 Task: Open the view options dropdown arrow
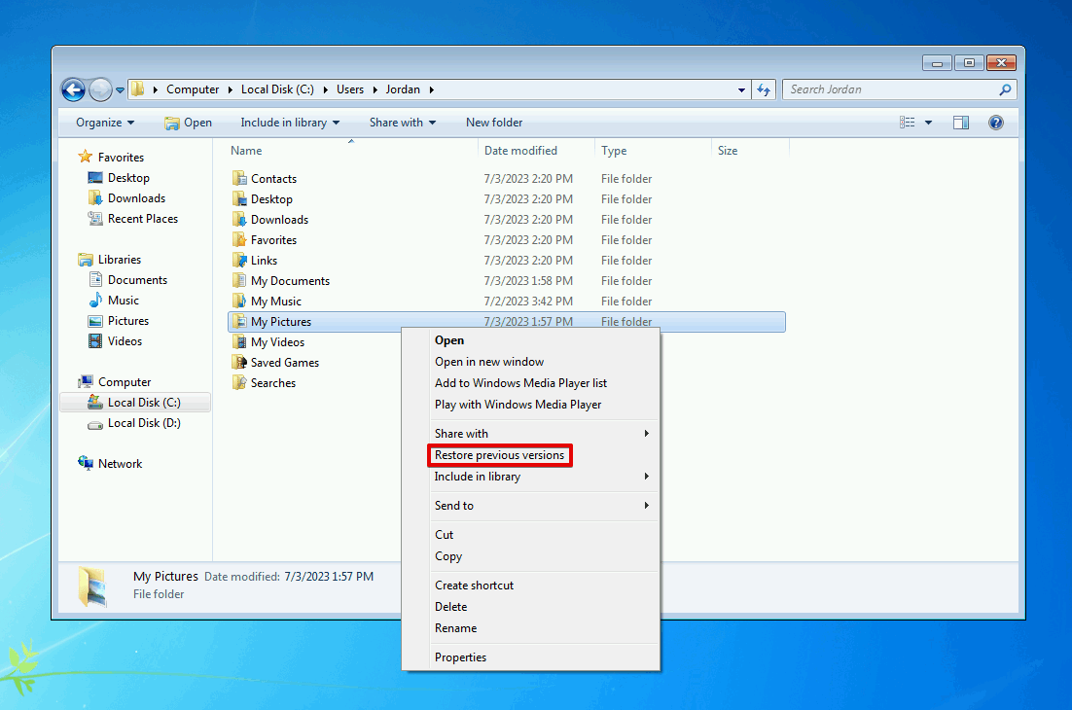click(x=928, y=123)
